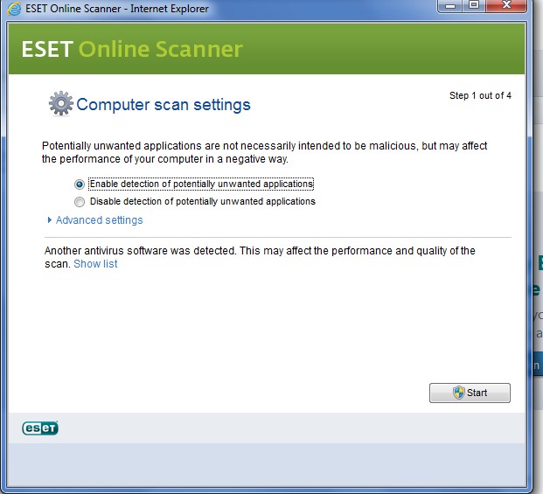Minimize the ESET Online Scanner window
The width and height of the screenshot is (543, 494).
click(x=450, y=6)
